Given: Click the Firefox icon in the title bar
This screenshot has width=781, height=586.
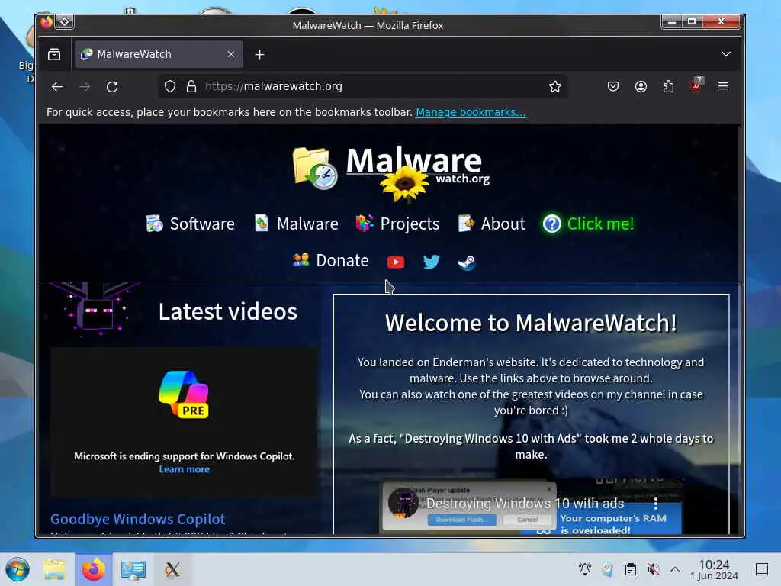Looking at the screenshot, I should coord(47,22).
